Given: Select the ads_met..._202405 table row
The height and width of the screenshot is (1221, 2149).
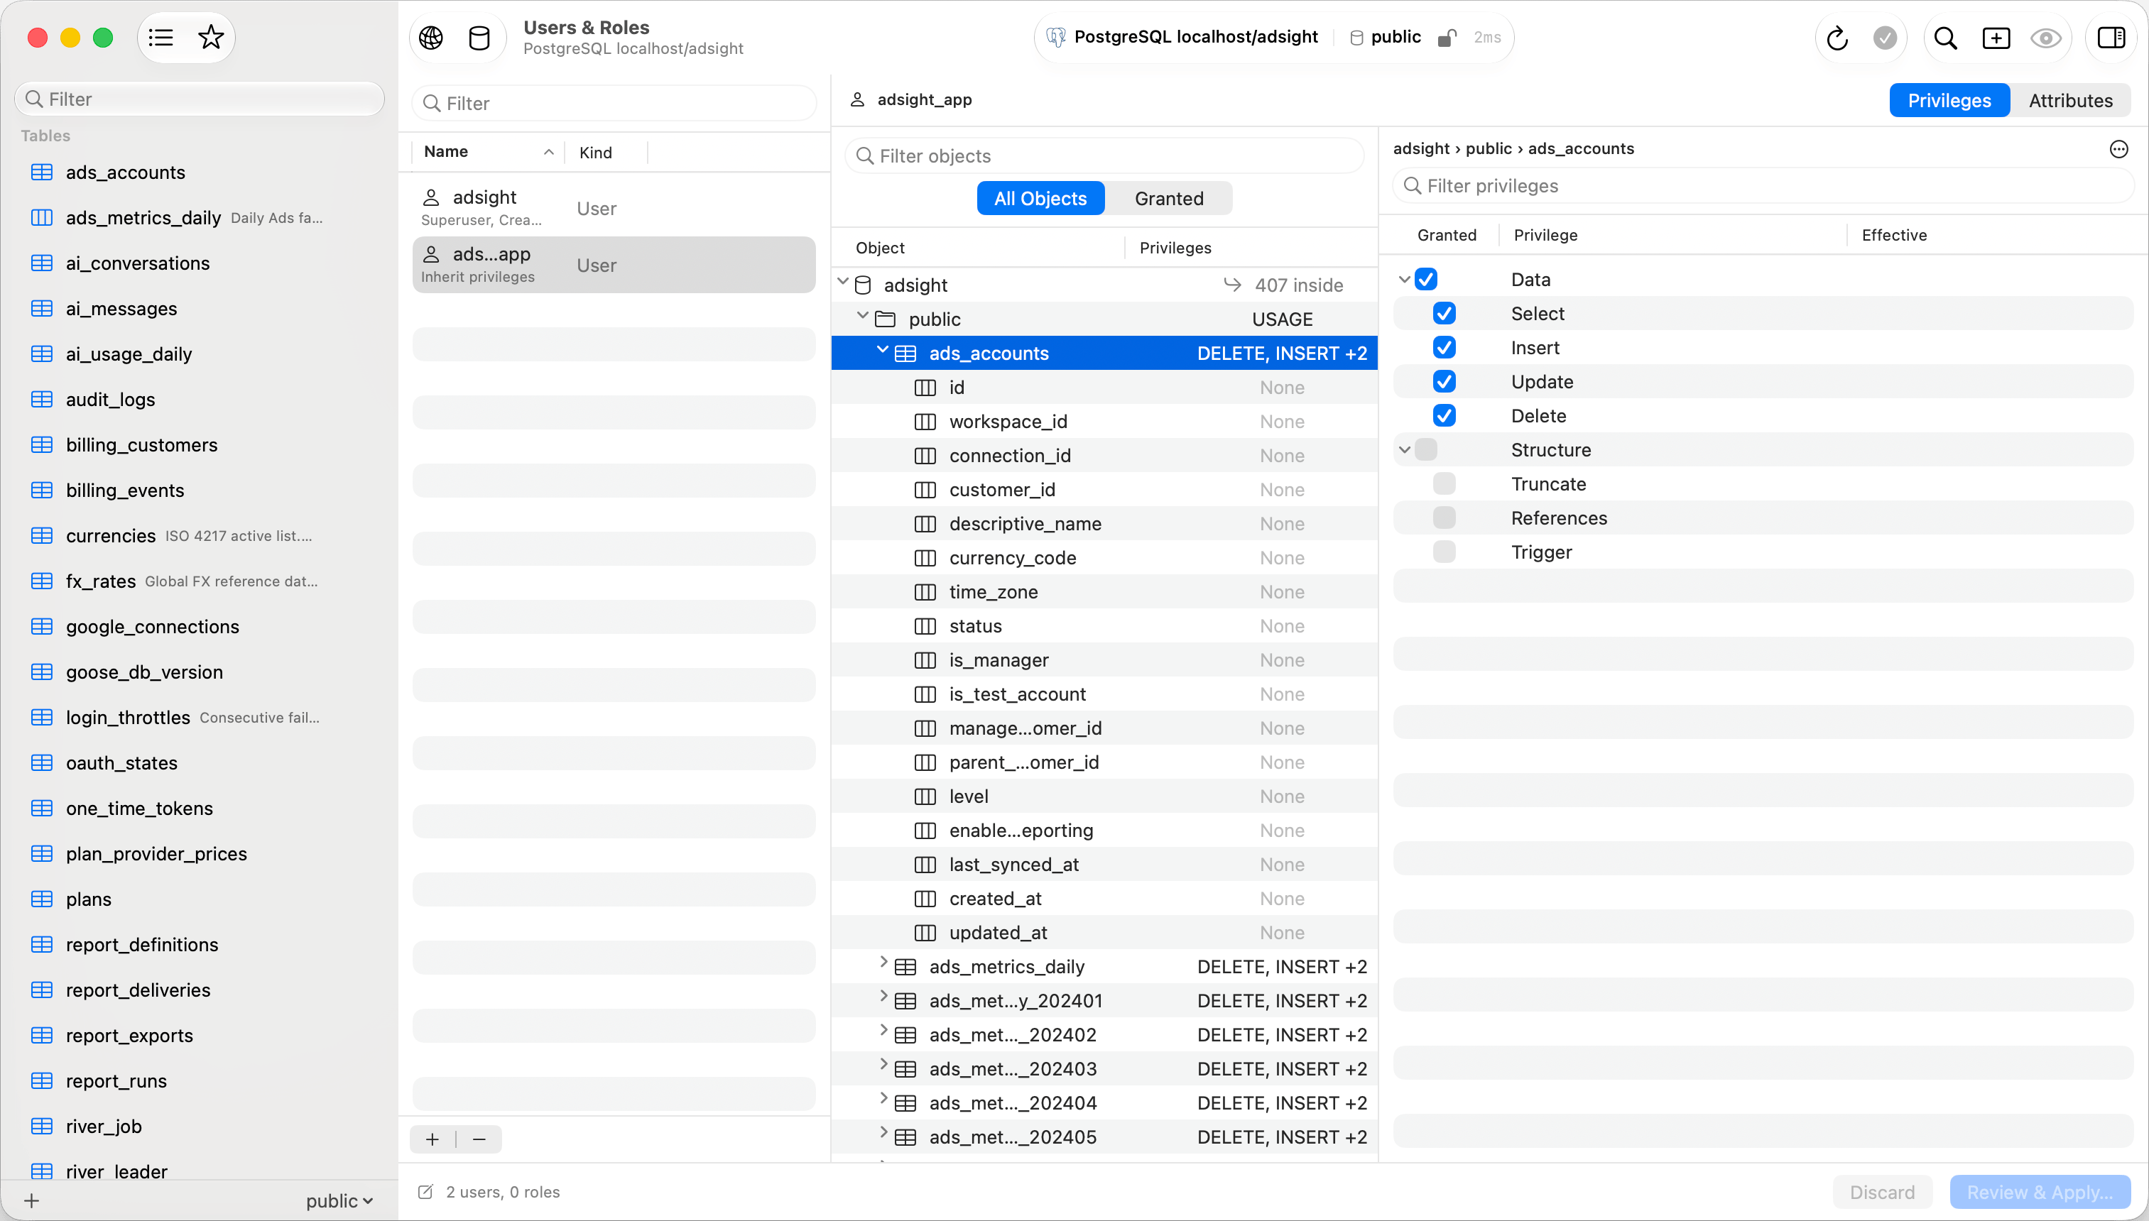Looking at the screenshot, I should coord(1104,1137).
